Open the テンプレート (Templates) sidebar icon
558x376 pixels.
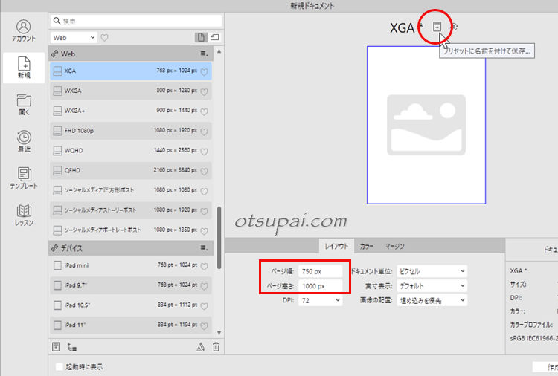coord(25,178)
